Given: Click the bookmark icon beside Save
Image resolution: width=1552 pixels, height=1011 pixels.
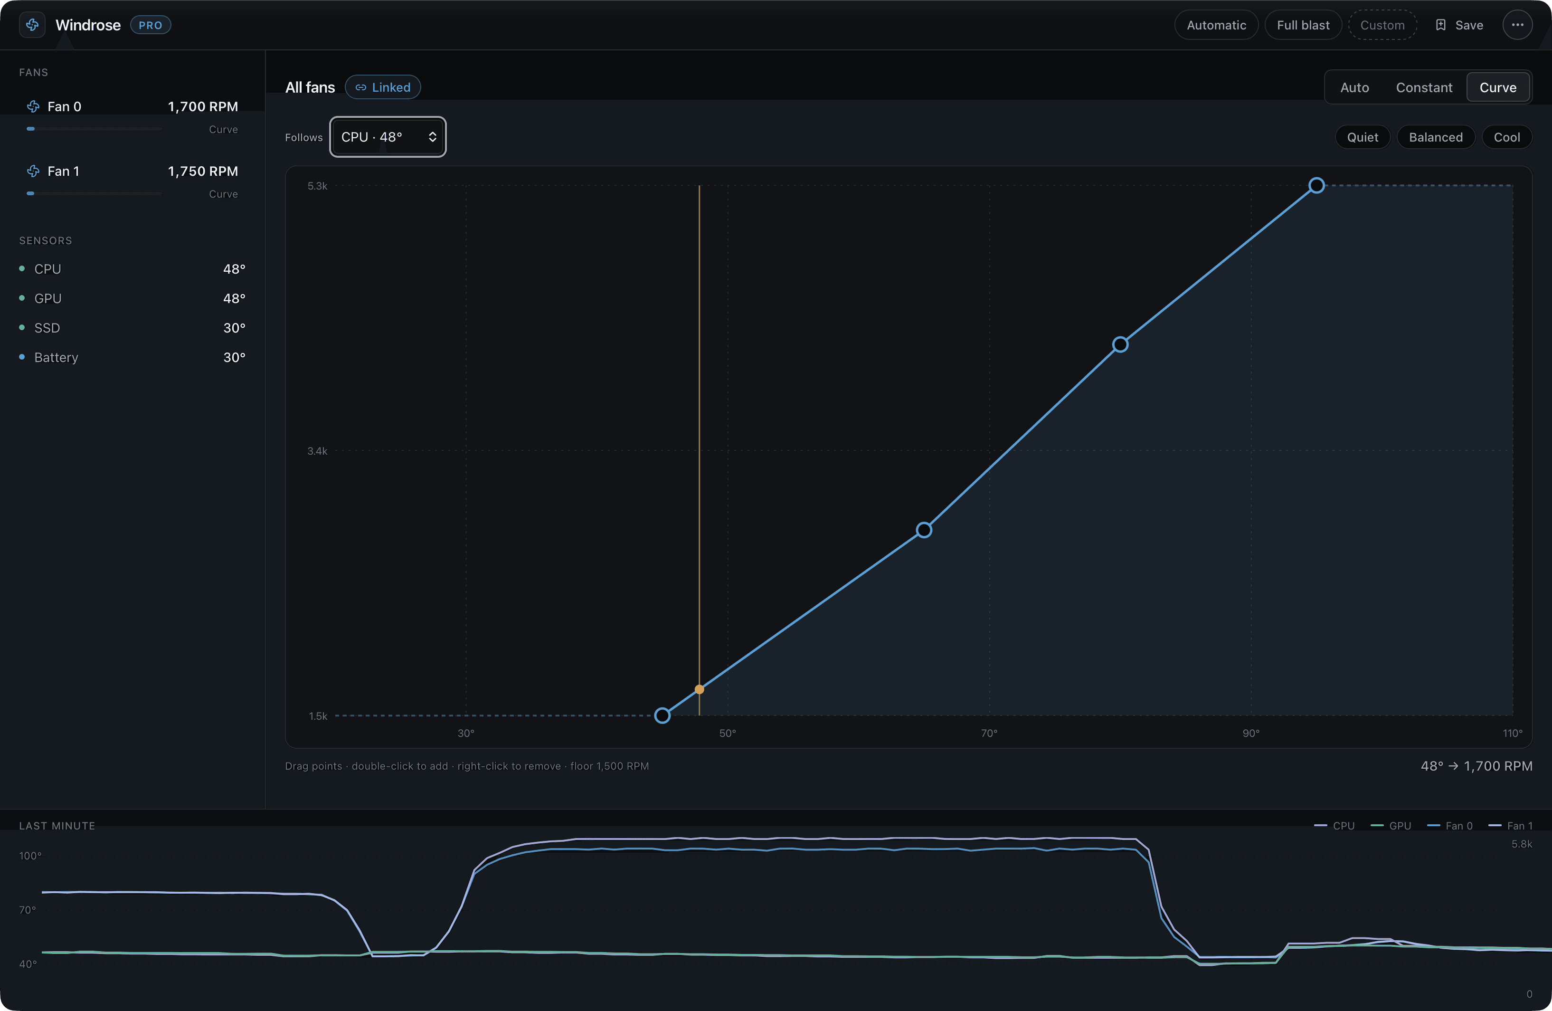Looking at the screenshot, I should point(1440,25).
